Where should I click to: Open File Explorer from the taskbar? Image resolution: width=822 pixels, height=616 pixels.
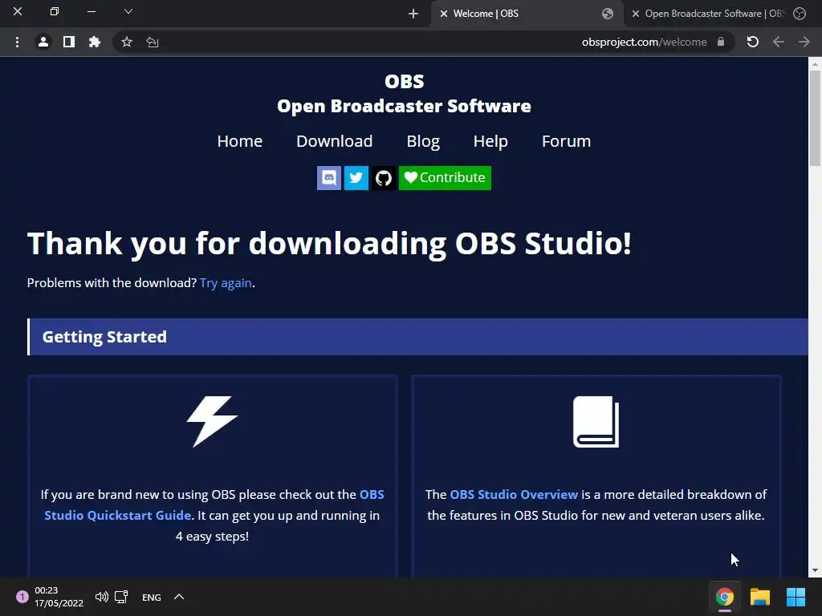click(760, 597)
